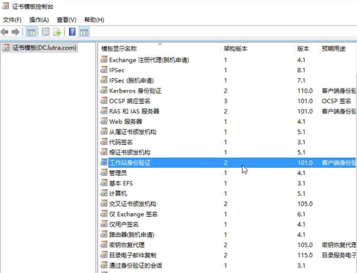Open the 文件(F) menu
The width and height of the screenshot is (357, 273).
click(x=12, y=20)
